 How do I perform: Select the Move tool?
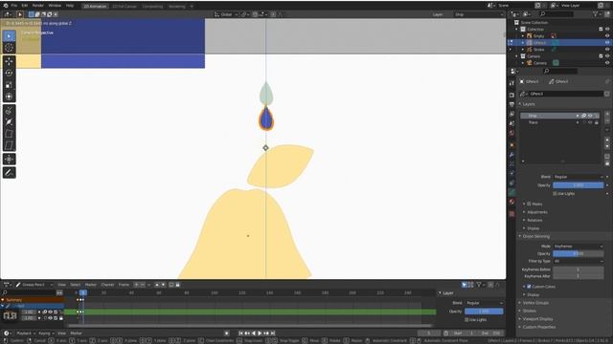click(9, 61)
